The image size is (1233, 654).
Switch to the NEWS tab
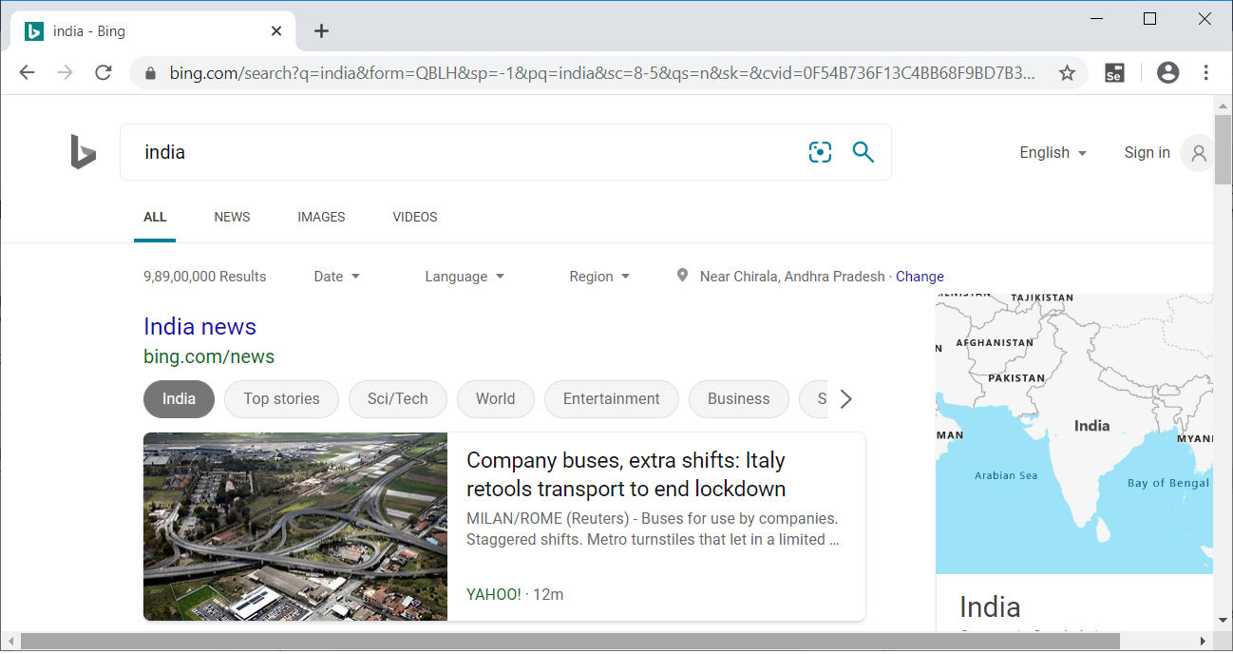pos(232,217)
